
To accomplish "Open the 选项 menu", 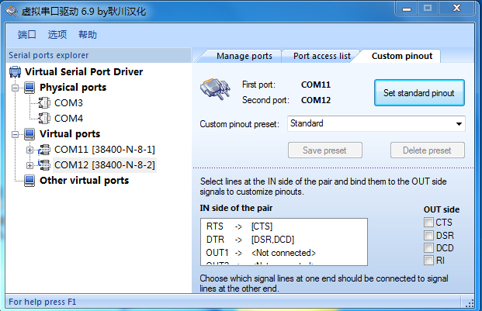I will coord(57,34).
